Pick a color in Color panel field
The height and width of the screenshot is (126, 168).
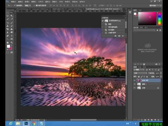(147, 19)
